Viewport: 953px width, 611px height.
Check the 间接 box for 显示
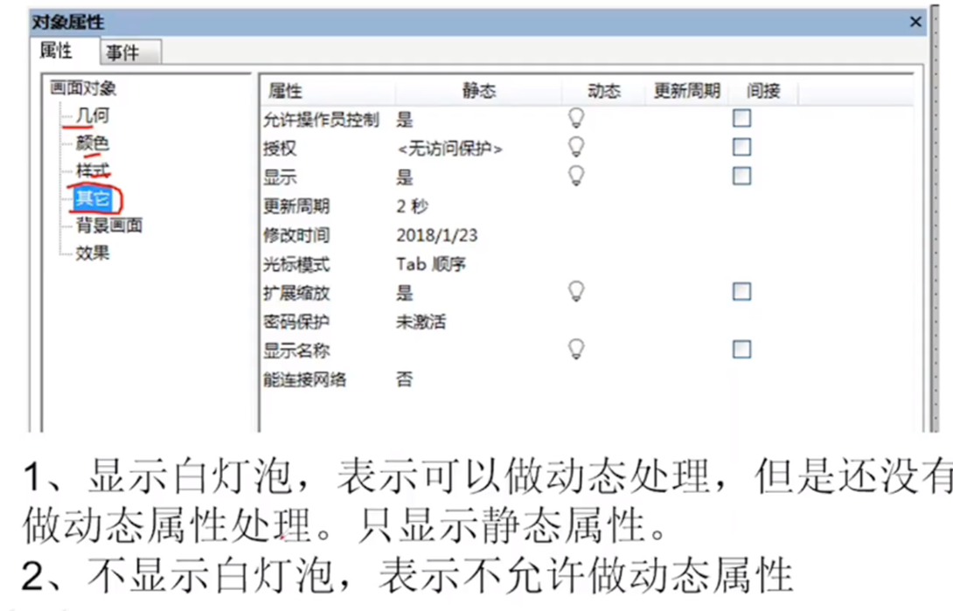[x=741, y=176]
